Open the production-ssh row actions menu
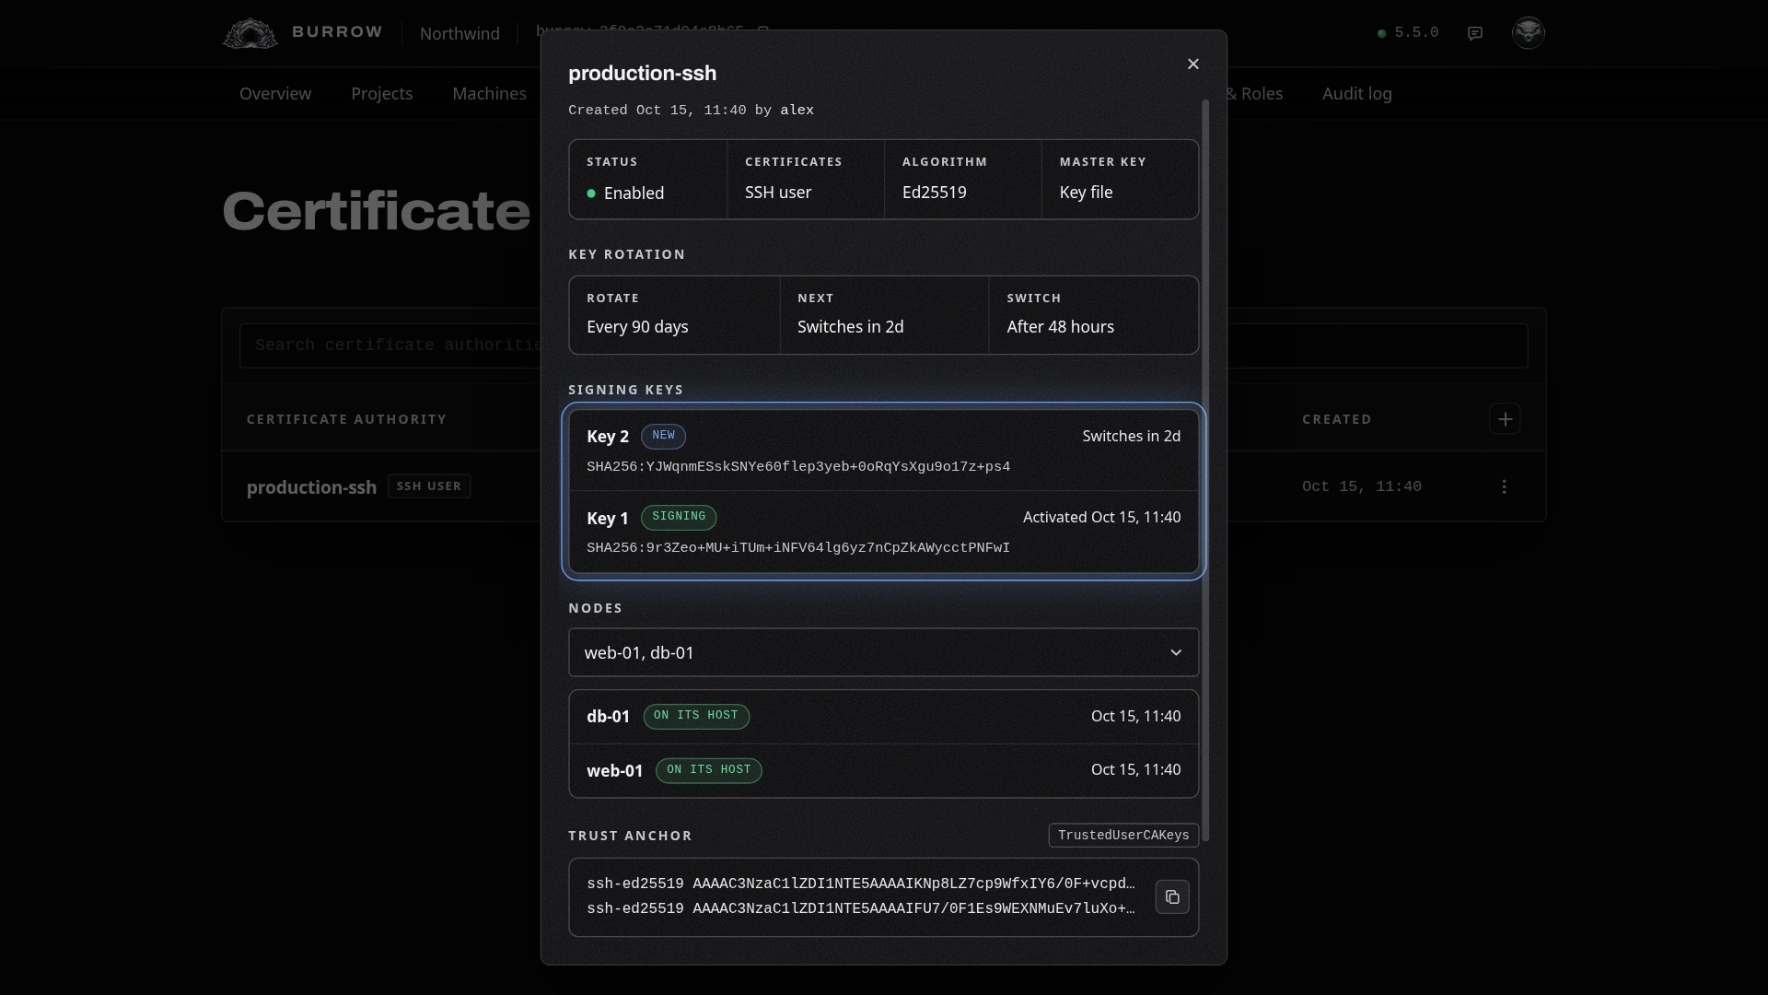The width and height of the screenshot is (1768, 995). 1505,486
